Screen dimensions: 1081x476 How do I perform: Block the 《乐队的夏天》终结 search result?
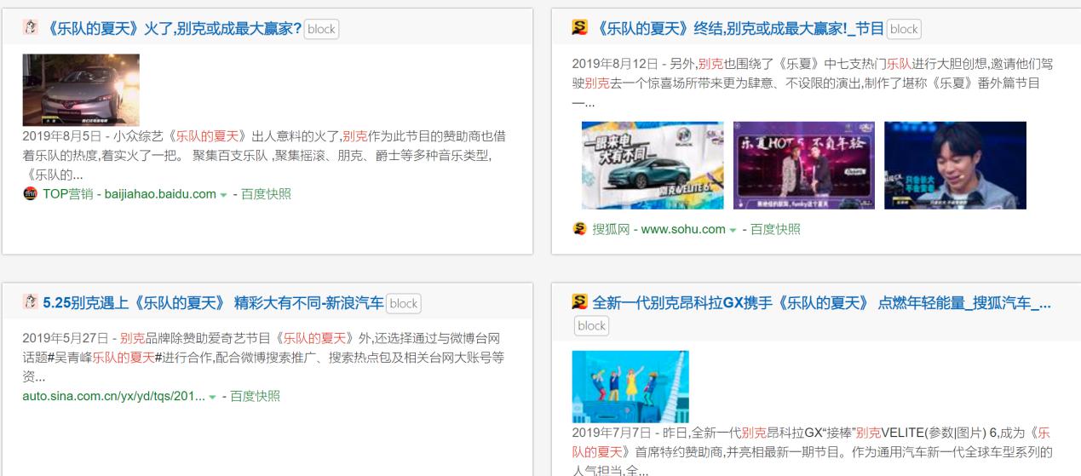(x=904, y=29)
